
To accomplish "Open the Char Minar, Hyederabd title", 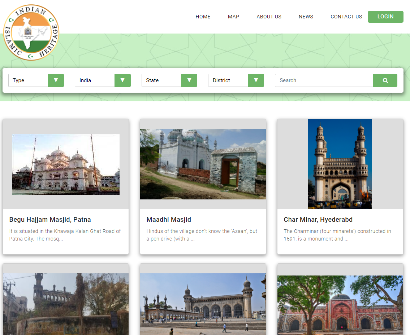I will tap(318, 220).
